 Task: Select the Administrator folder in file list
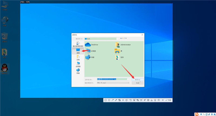click(x=123, y=45)
